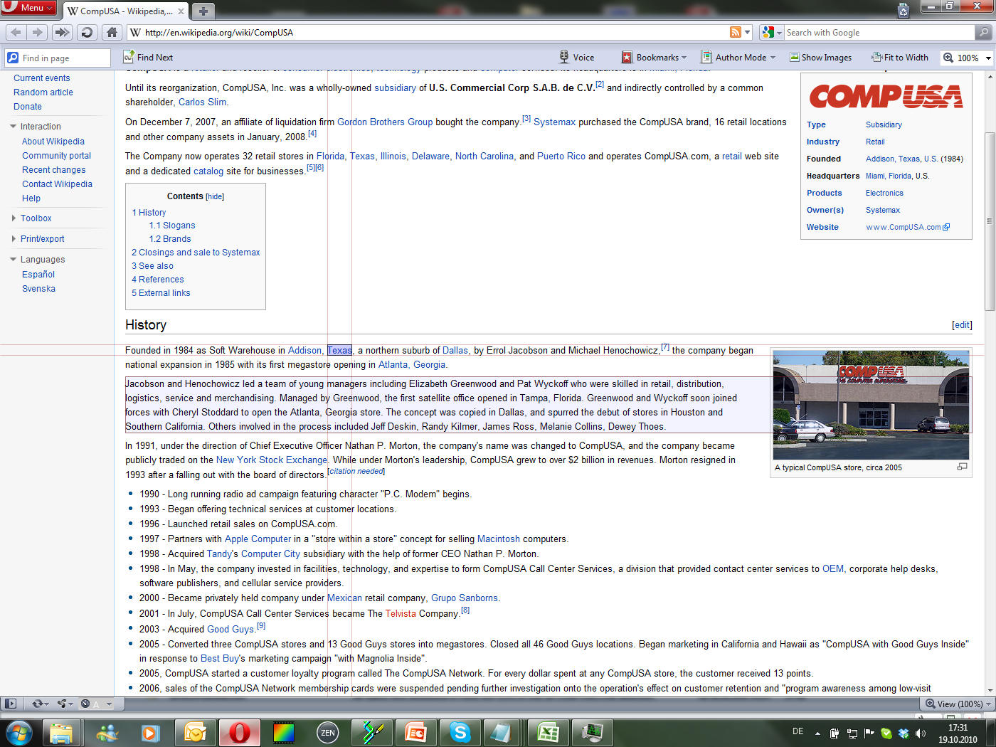Screen dimensions: 996x747
Task: Open the closed tabs trash icon
Action: click(x=904, y=11)
